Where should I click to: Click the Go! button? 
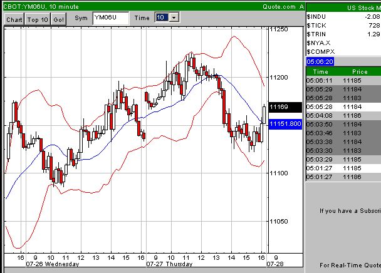[58, 19]
